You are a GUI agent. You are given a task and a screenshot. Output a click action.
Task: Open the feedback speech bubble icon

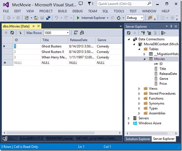81,3
